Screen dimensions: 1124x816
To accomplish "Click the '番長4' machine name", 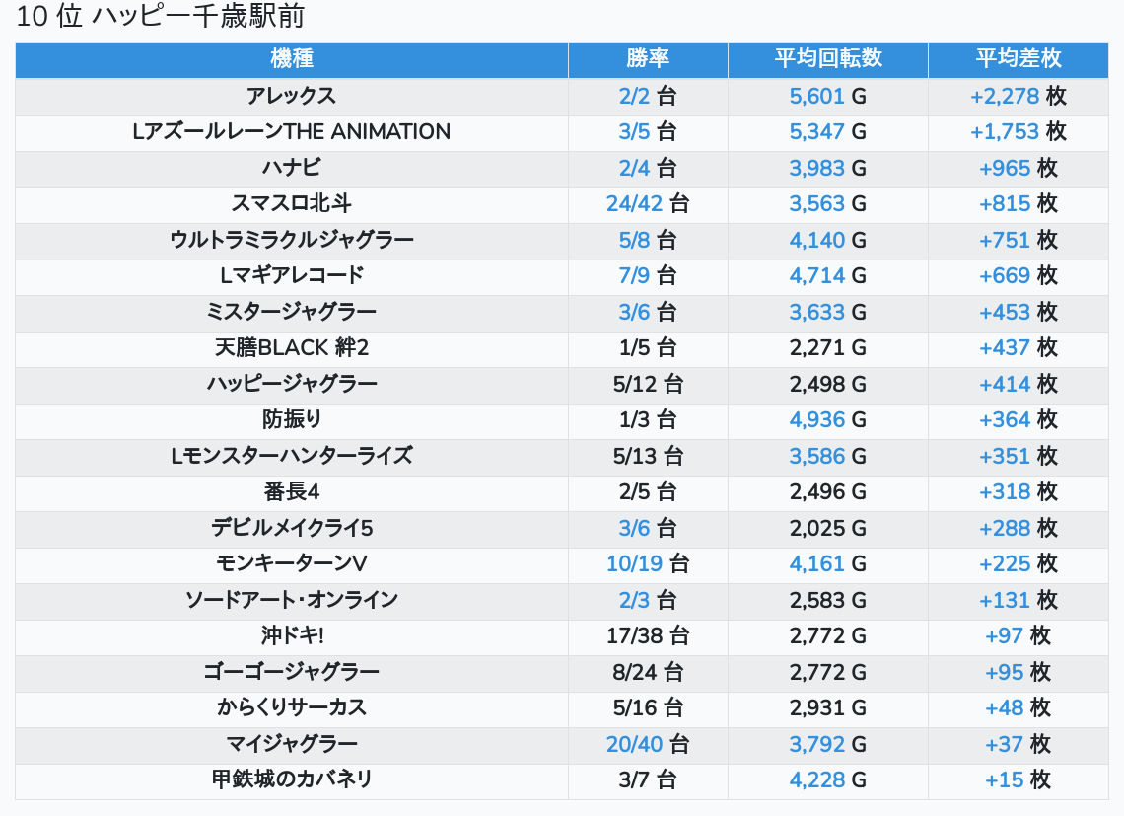I will (x=292, y=491).
